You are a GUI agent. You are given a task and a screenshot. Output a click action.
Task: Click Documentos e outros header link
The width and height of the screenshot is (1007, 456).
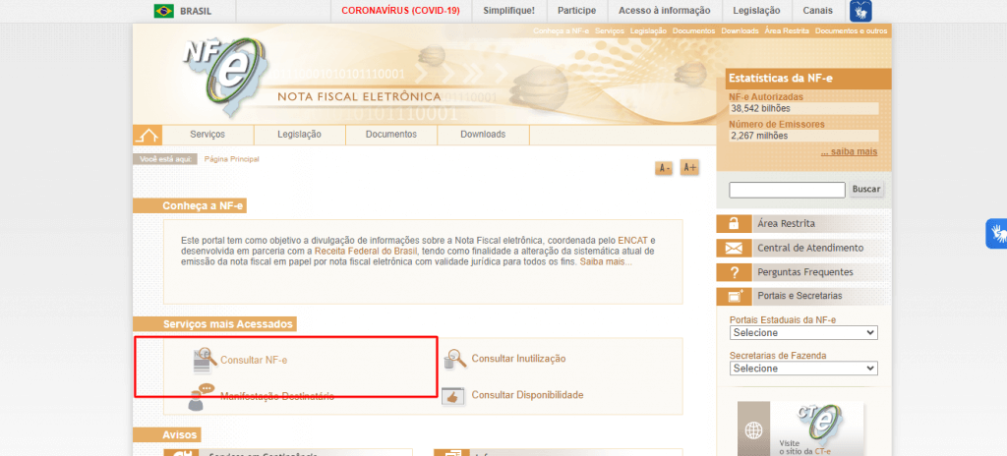pos(852,30)
